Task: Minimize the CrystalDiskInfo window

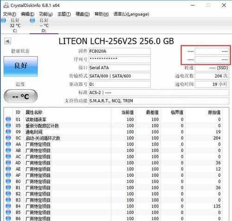Action: [193, 5]
